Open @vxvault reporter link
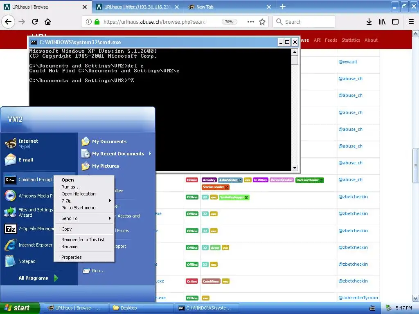 tap(348, 62)
